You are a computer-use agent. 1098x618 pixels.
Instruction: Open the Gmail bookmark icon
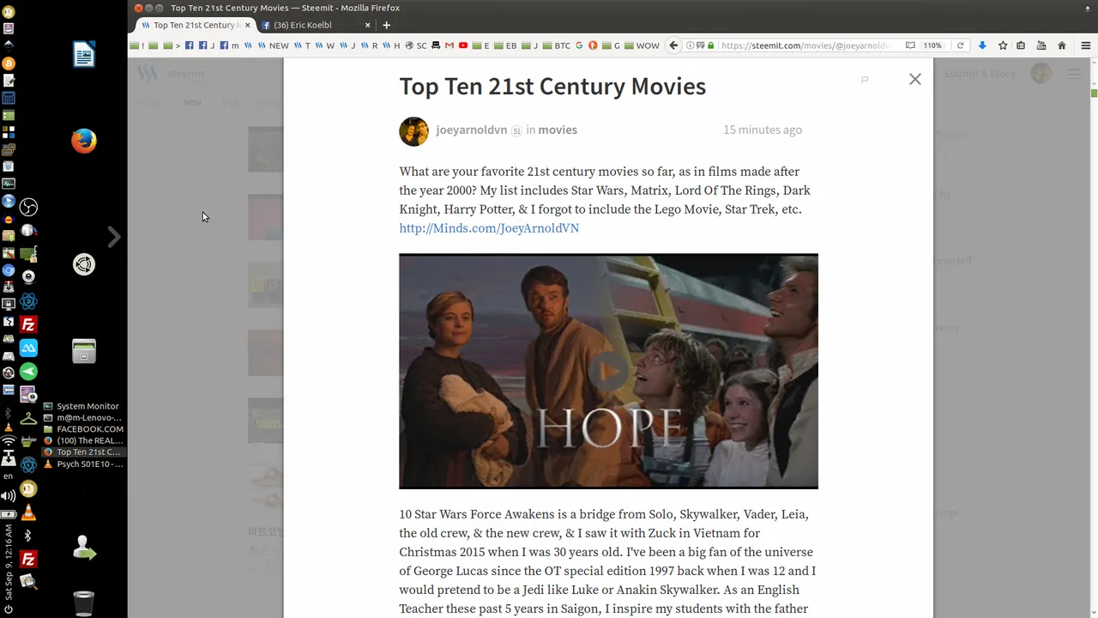tap(449, 45)
